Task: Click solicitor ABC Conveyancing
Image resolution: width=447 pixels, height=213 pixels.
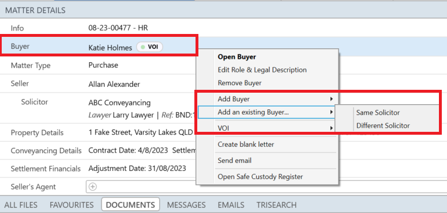Action: point(119,102)
